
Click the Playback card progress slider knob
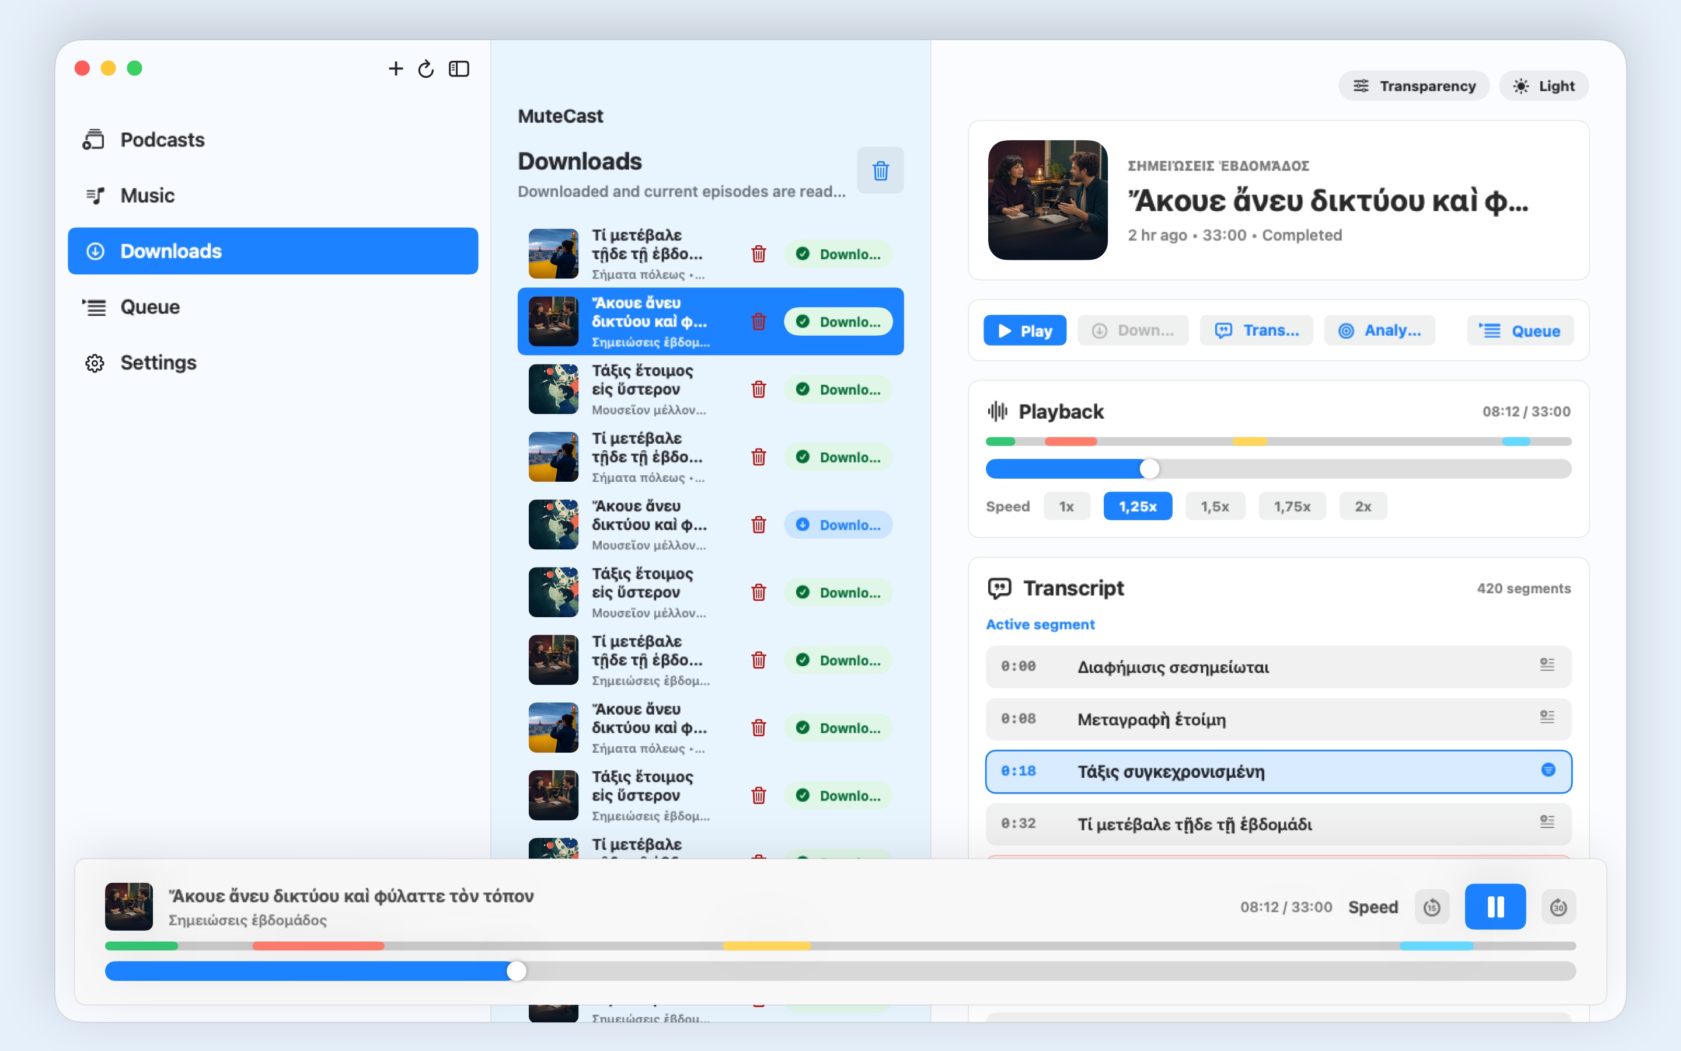pos(1150,468)
